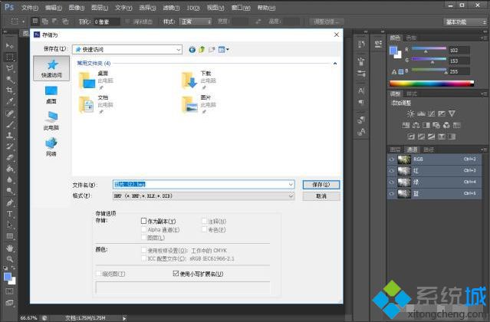The height and width of the screenshot is (322, 490).
Task: Open the Character panel icon
Action: pyautogui.click(x=361, y=91)
